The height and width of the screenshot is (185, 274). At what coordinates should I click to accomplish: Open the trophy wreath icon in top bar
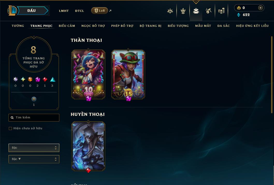point(183,11)
